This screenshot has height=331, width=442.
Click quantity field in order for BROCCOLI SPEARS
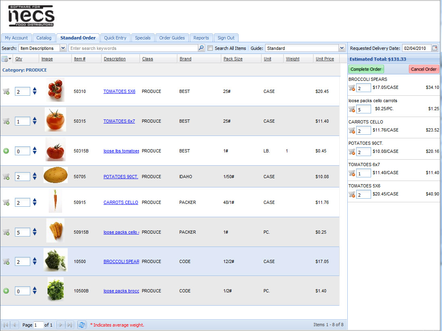(363, 88)
